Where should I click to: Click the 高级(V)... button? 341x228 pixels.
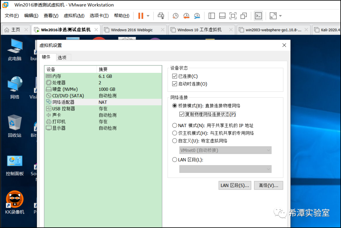tap(269, 185)
